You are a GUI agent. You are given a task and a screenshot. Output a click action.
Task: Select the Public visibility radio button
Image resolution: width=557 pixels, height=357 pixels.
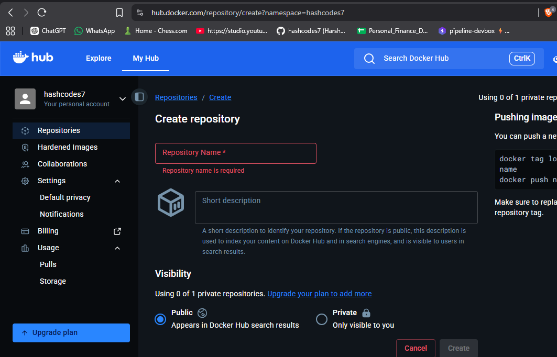160,319
